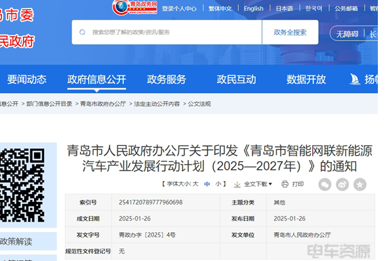Image resolution: width=391 pixels, height=261 pixels.
Task: Click the sailboat icon in navigation
Action: pos(354,79)
